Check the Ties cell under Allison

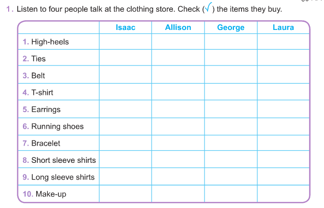(178, 58)
